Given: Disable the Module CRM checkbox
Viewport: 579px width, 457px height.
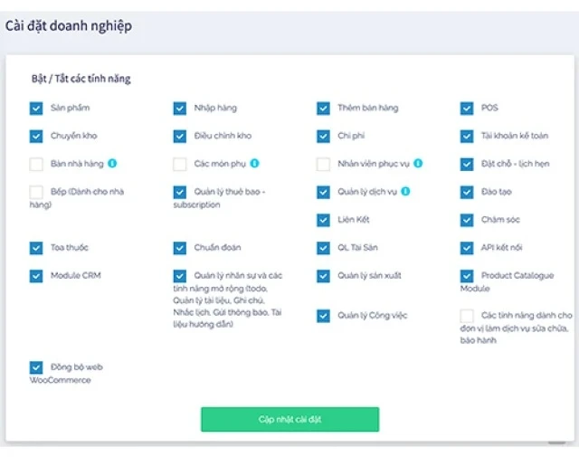Looking at the screenshot, I should pos(36,276).
